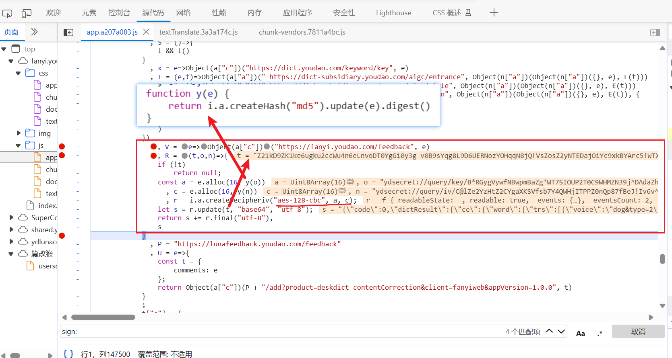Image resolution: width=672 pixels, height=358 pixels.
Task: Toggle match case Aa option
Action: tap(581, 333)
